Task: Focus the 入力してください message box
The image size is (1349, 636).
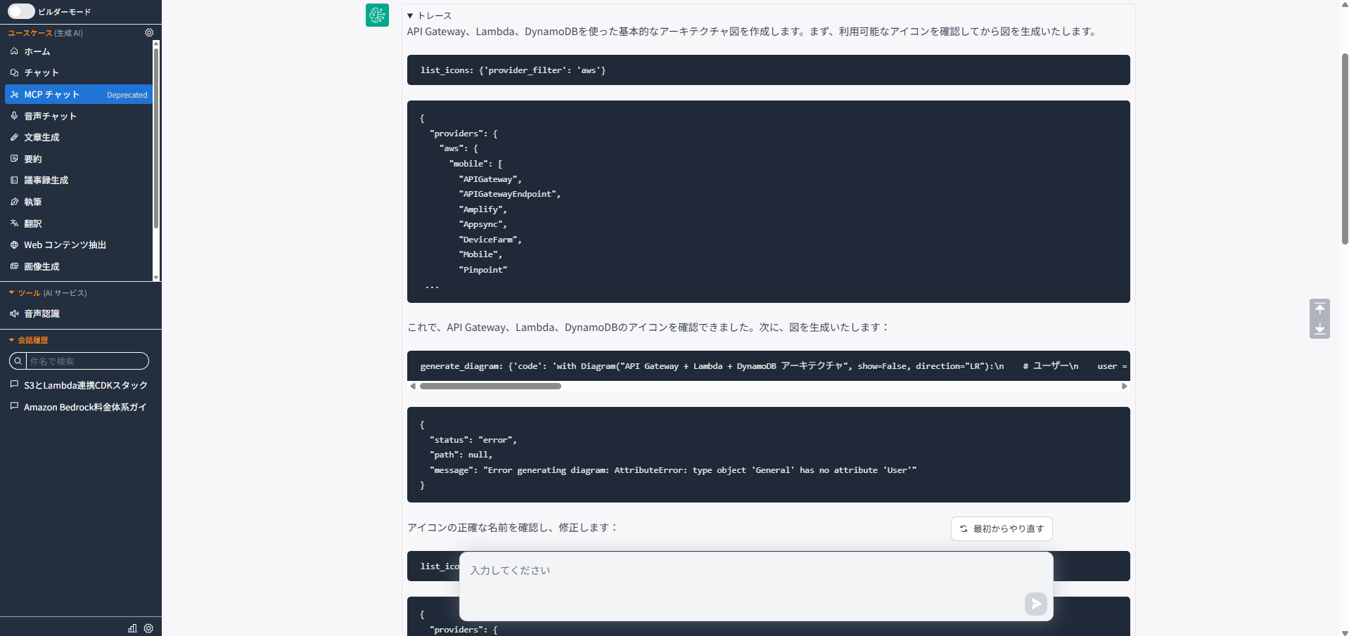Action: 756,586
